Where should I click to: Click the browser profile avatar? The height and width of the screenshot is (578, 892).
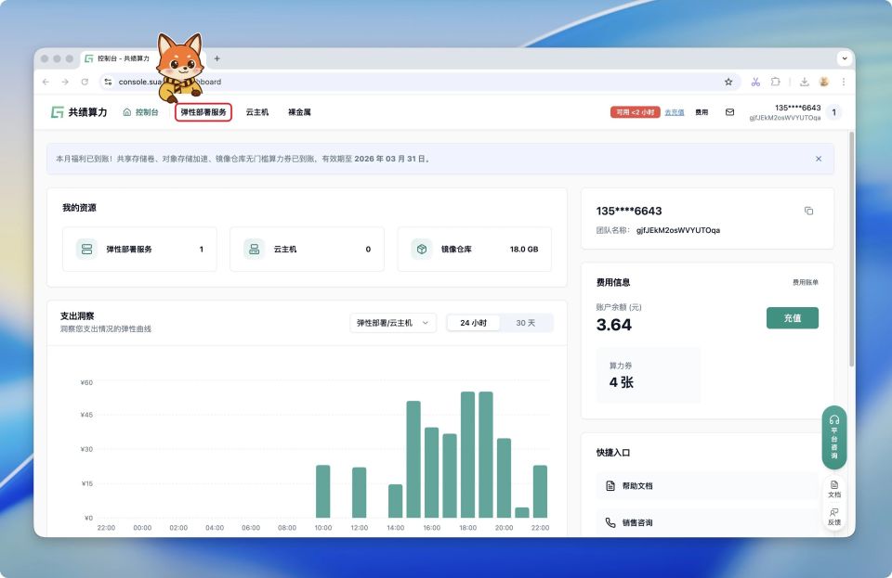coord(824,82)
